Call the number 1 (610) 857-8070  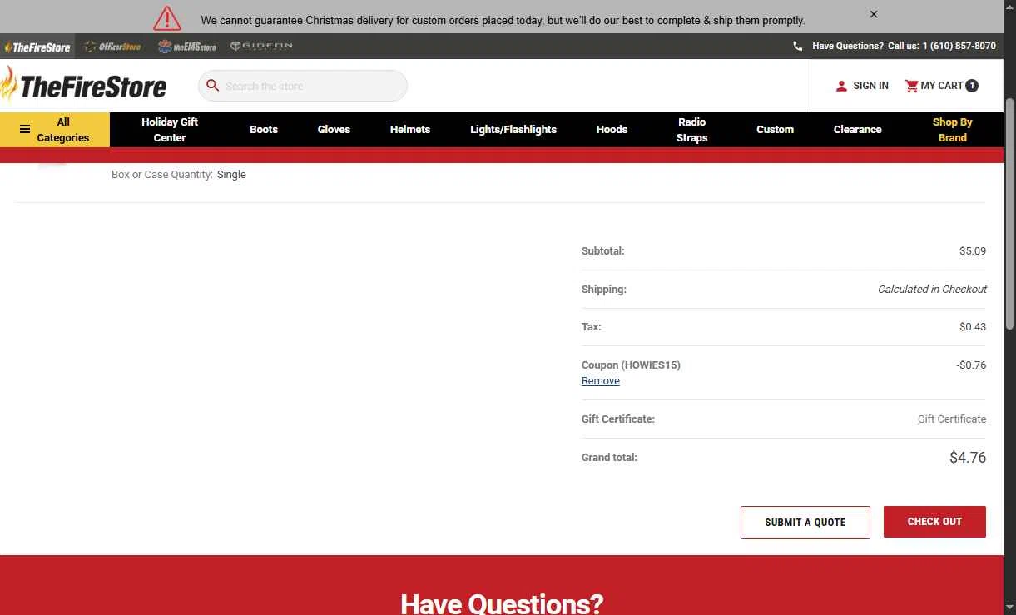pos(959,47)
